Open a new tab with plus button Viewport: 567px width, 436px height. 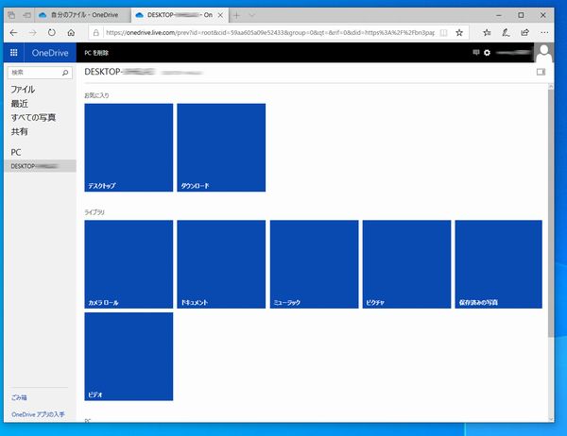236,15
